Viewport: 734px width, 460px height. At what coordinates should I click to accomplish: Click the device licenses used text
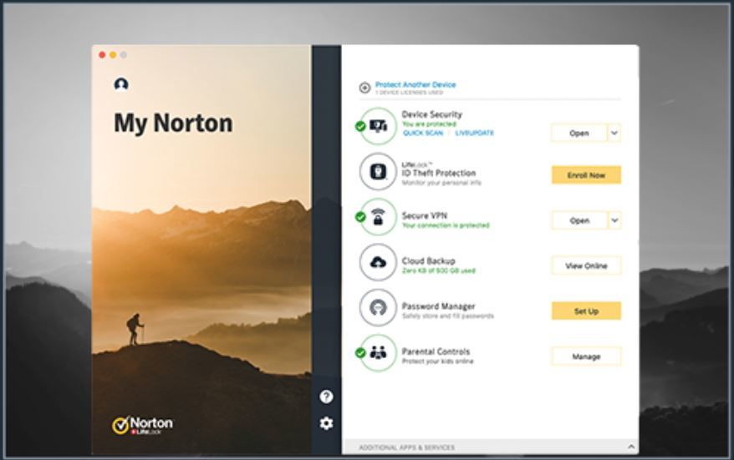tap(409, 93)
